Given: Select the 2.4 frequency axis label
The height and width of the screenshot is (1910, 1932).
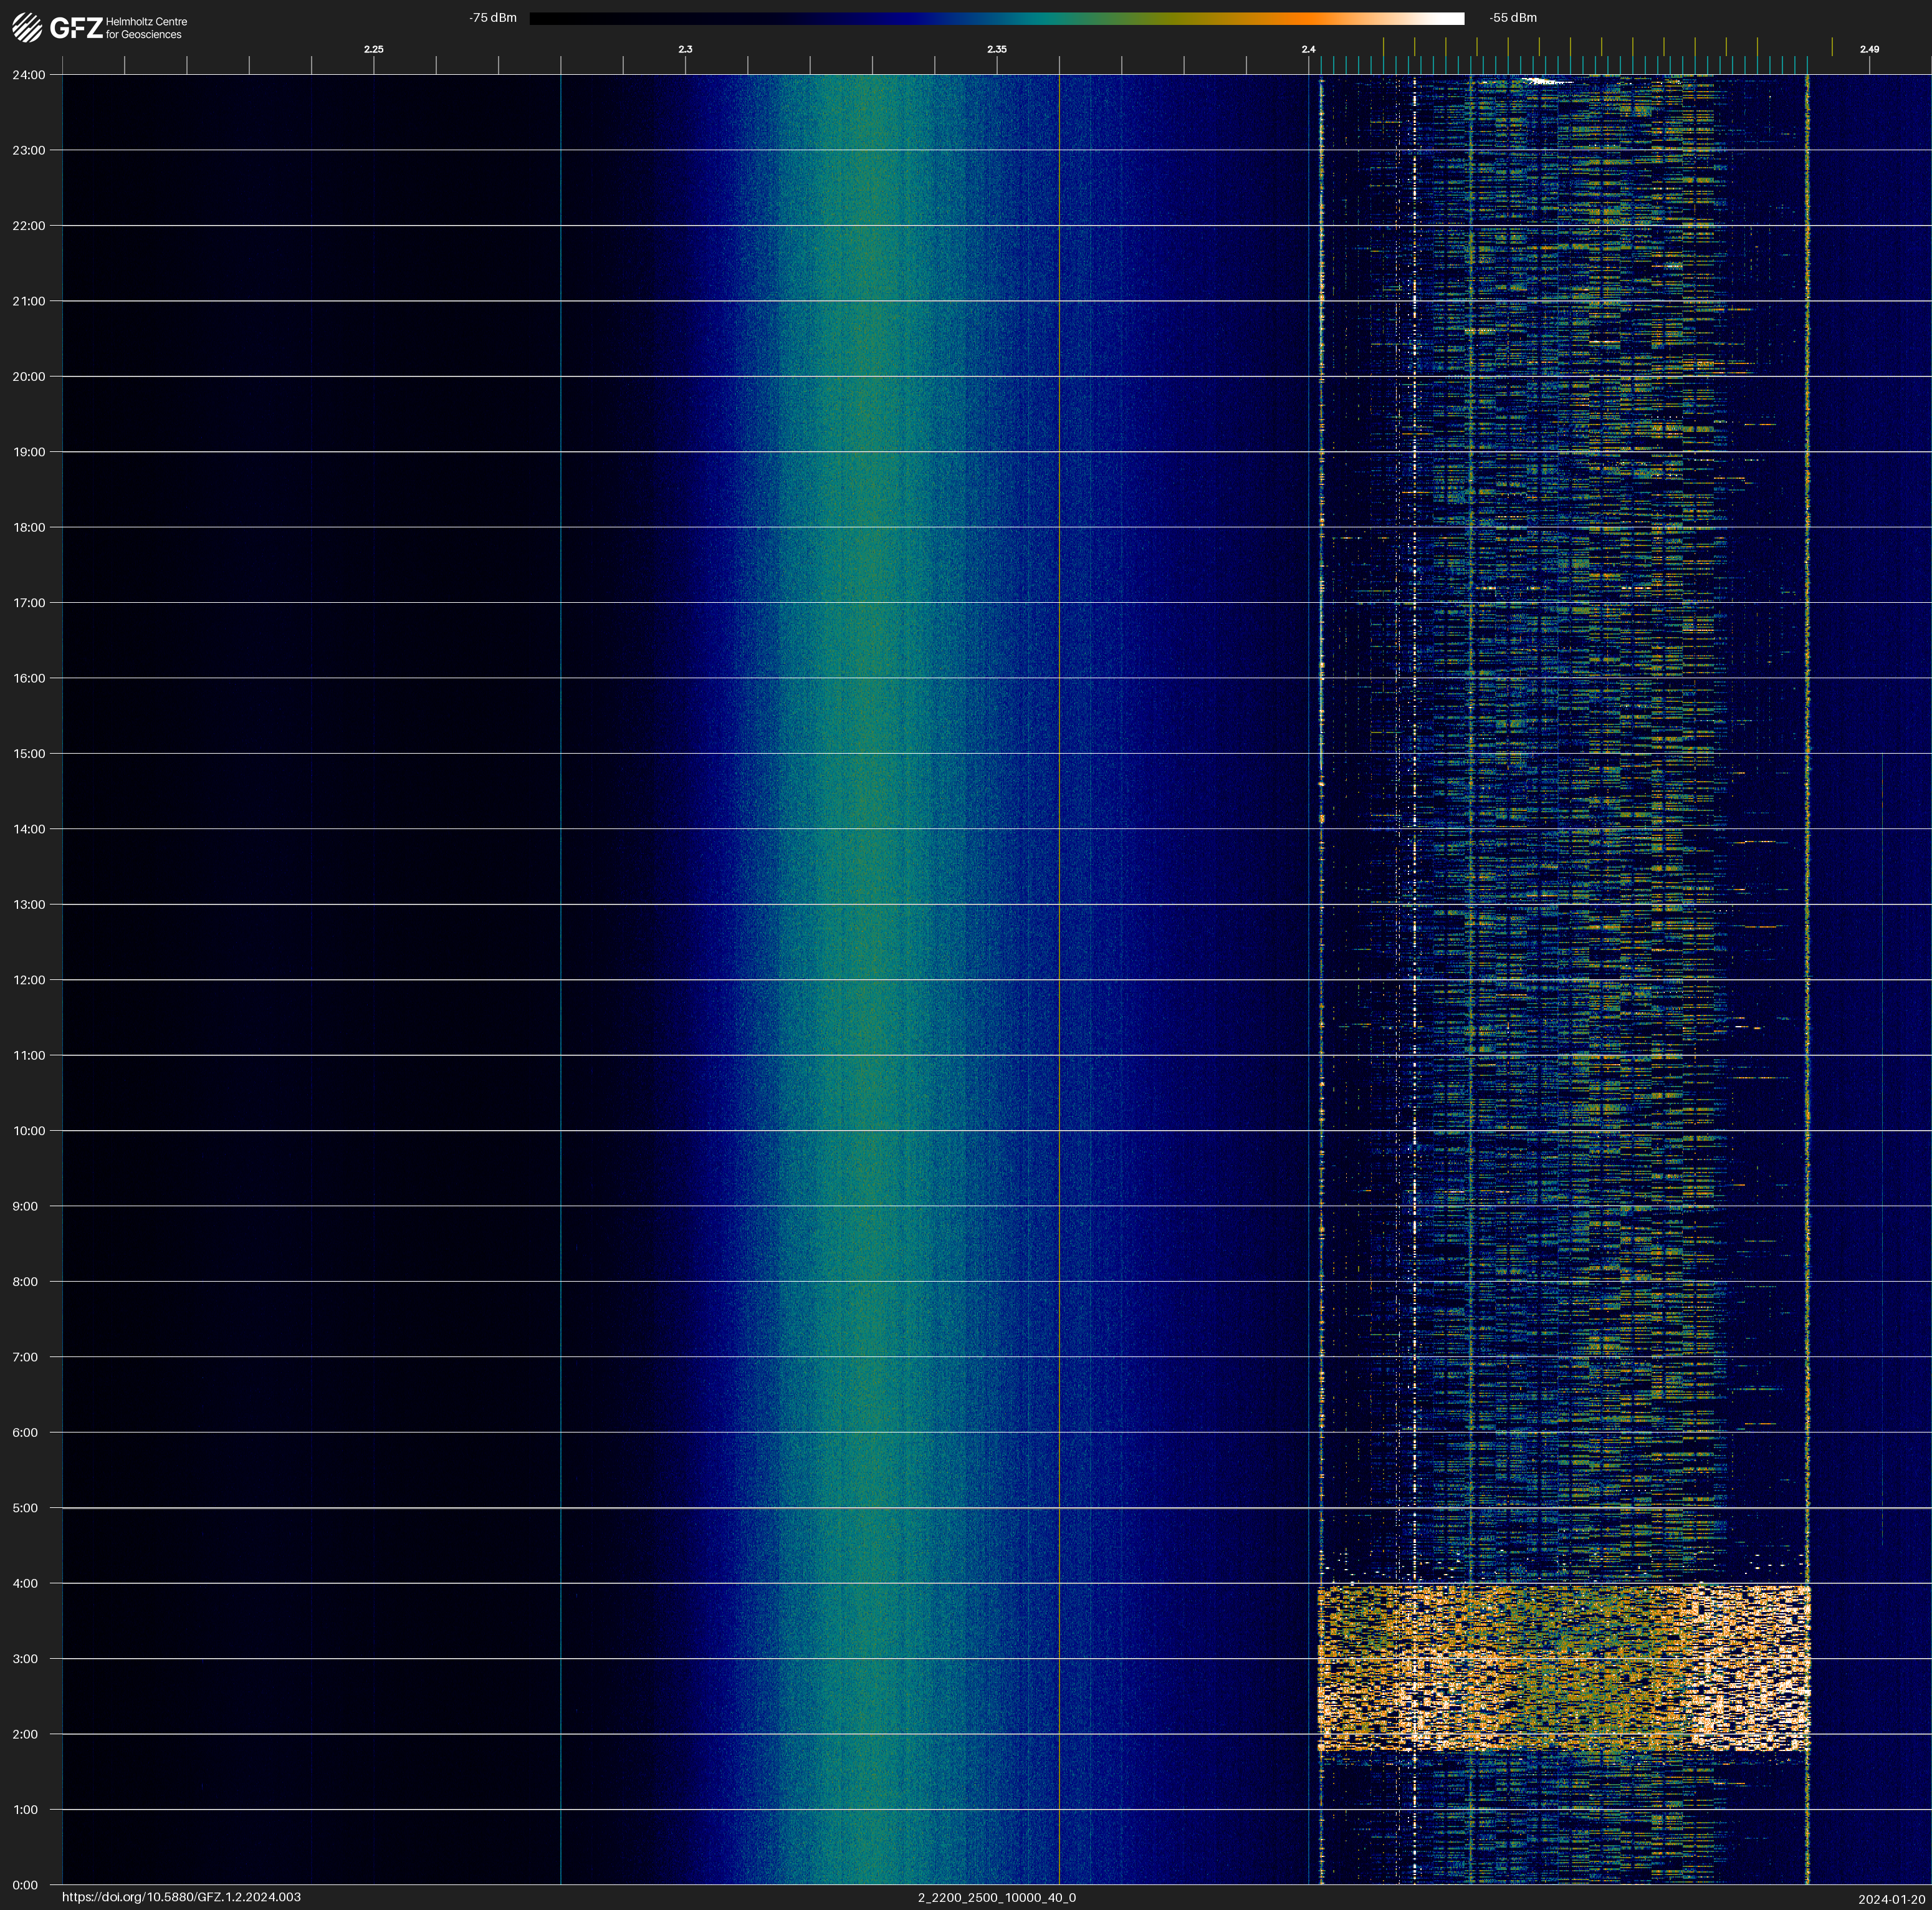Looking at the screenshot, I should coord(1308,49).
